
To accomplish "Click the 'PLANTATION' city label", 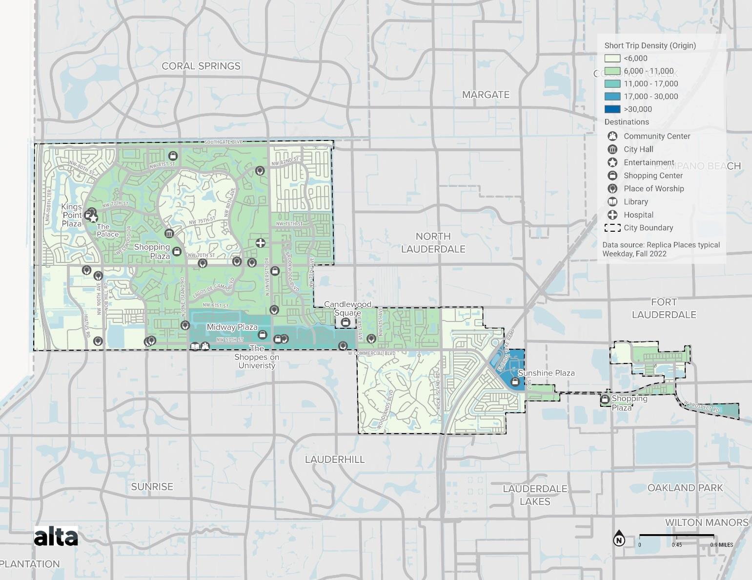I will pos(30,564).
